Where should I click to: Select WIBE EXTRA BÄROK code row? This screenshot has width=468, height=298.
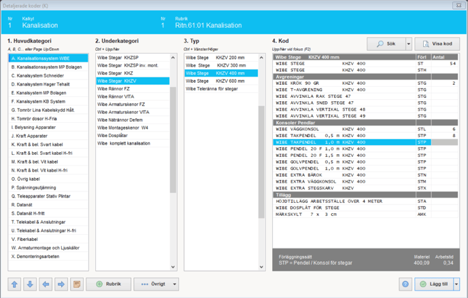(365, 175)
